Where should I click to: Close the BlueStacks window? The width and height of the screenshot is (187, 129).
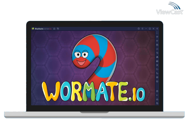[x=153, y=29]
